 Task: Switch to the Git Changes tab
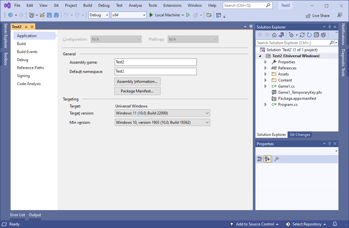pyautogui.click(x=300, y=135)
